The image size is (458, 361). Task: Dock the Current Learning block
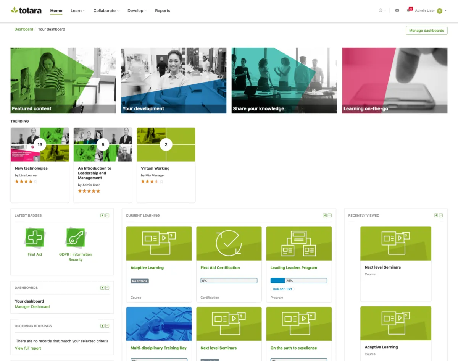coord(325,215)
